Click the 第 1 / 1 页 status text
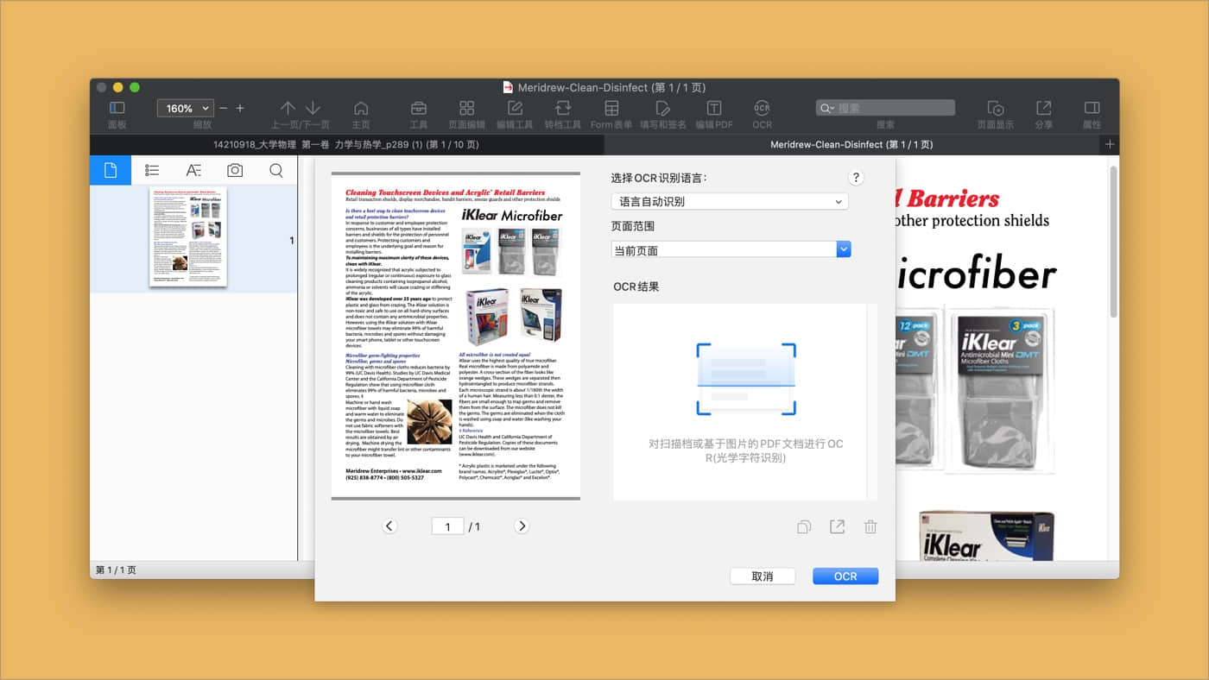Viewport: 1209px width, 680px height. coord(116,570)
